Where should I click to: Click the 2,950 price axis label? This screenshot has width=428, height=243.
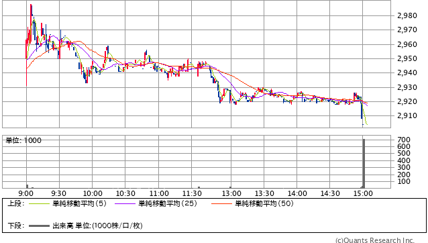click(x=407, y=58)
